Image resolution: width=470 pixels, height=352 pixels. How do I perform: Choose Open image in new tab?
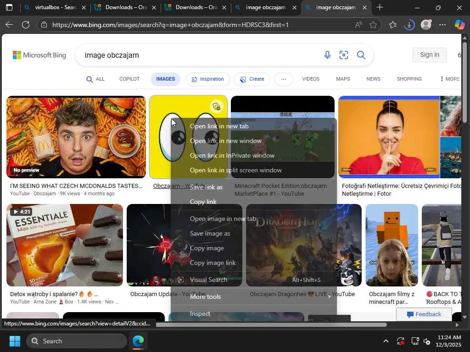(253, 219)
